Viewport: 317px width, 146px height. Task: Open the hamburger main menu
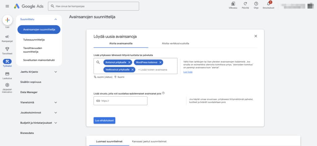point(7,6)
